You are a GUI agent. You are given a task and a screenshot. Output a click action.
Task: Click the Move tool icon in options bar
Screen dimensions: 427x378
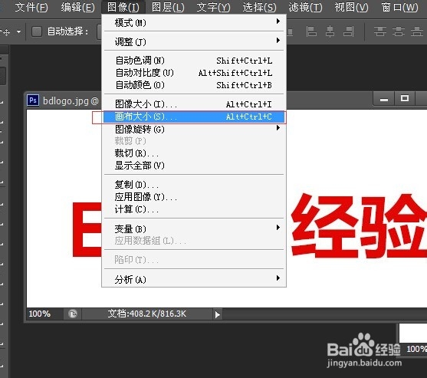(x=5, y=32)
